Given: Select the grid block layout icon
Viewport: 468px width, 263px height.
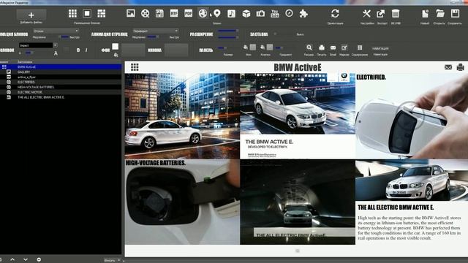Looking at the screenshot, I should 72,13.
